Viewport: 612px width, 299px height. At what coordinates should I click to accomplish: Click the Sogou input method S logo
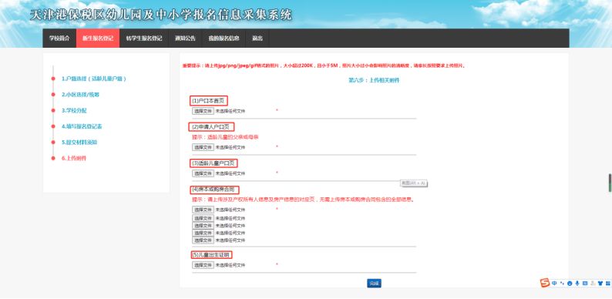545,283
